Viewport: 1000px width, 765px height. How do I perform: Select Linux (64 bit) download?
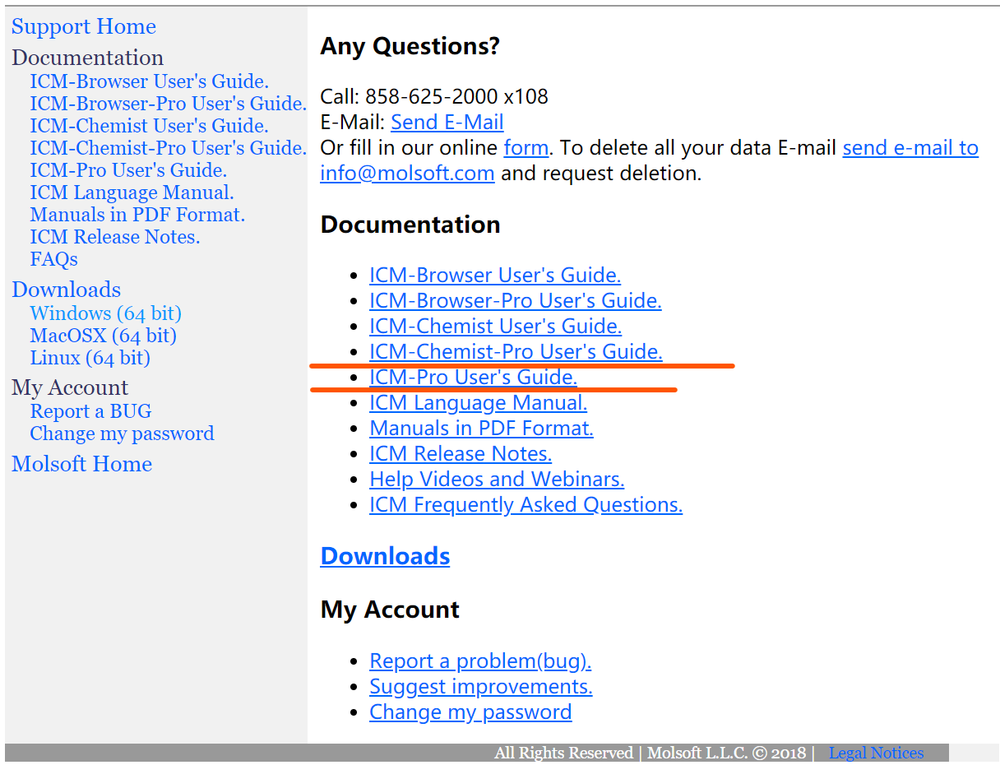(90, 358)
